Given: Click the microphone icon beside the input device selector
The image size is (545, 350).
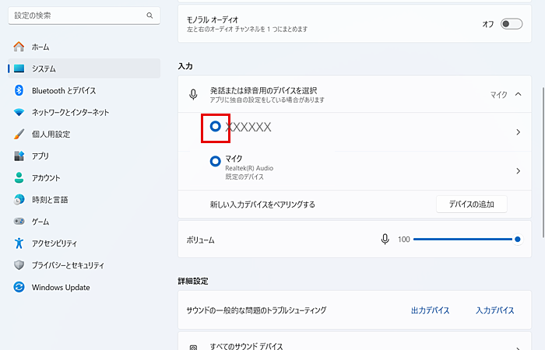Looking at the screenshot, I should [x=193, y=94].
